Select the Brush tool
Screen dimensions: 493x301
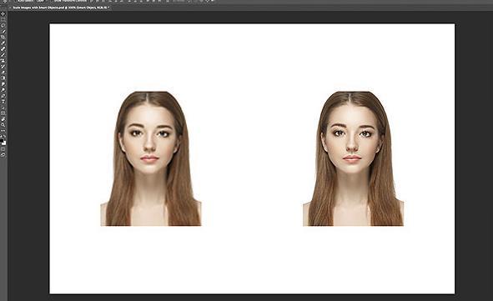3,54
